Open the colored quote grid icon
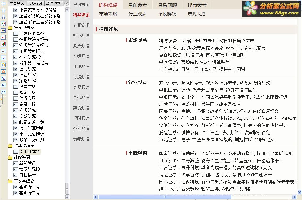This screenshot has width=302, height=200. 3,30
